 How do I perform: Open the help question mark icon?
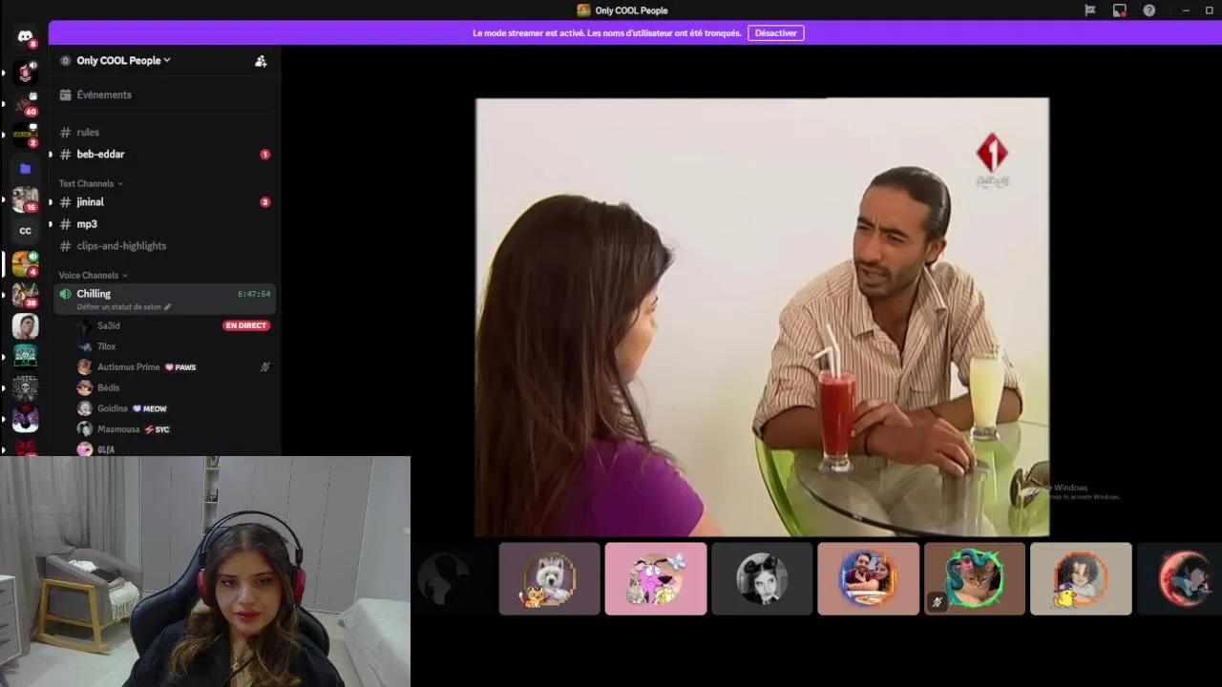(1149, 10)
